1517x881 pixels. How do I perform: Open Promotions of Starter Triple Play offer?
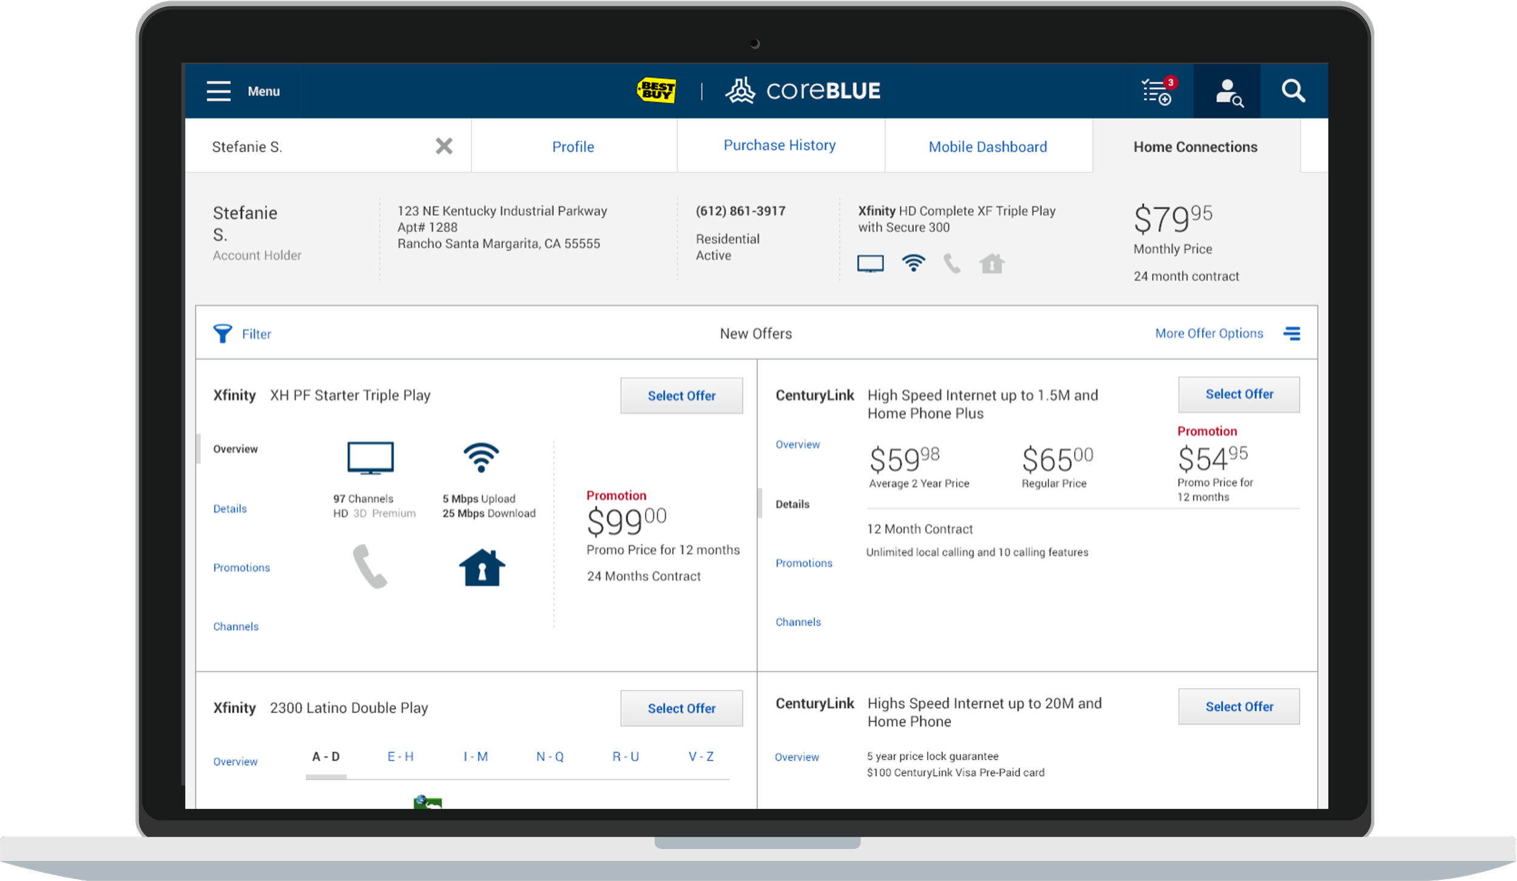pyautogui.click(x=242, y=567)
